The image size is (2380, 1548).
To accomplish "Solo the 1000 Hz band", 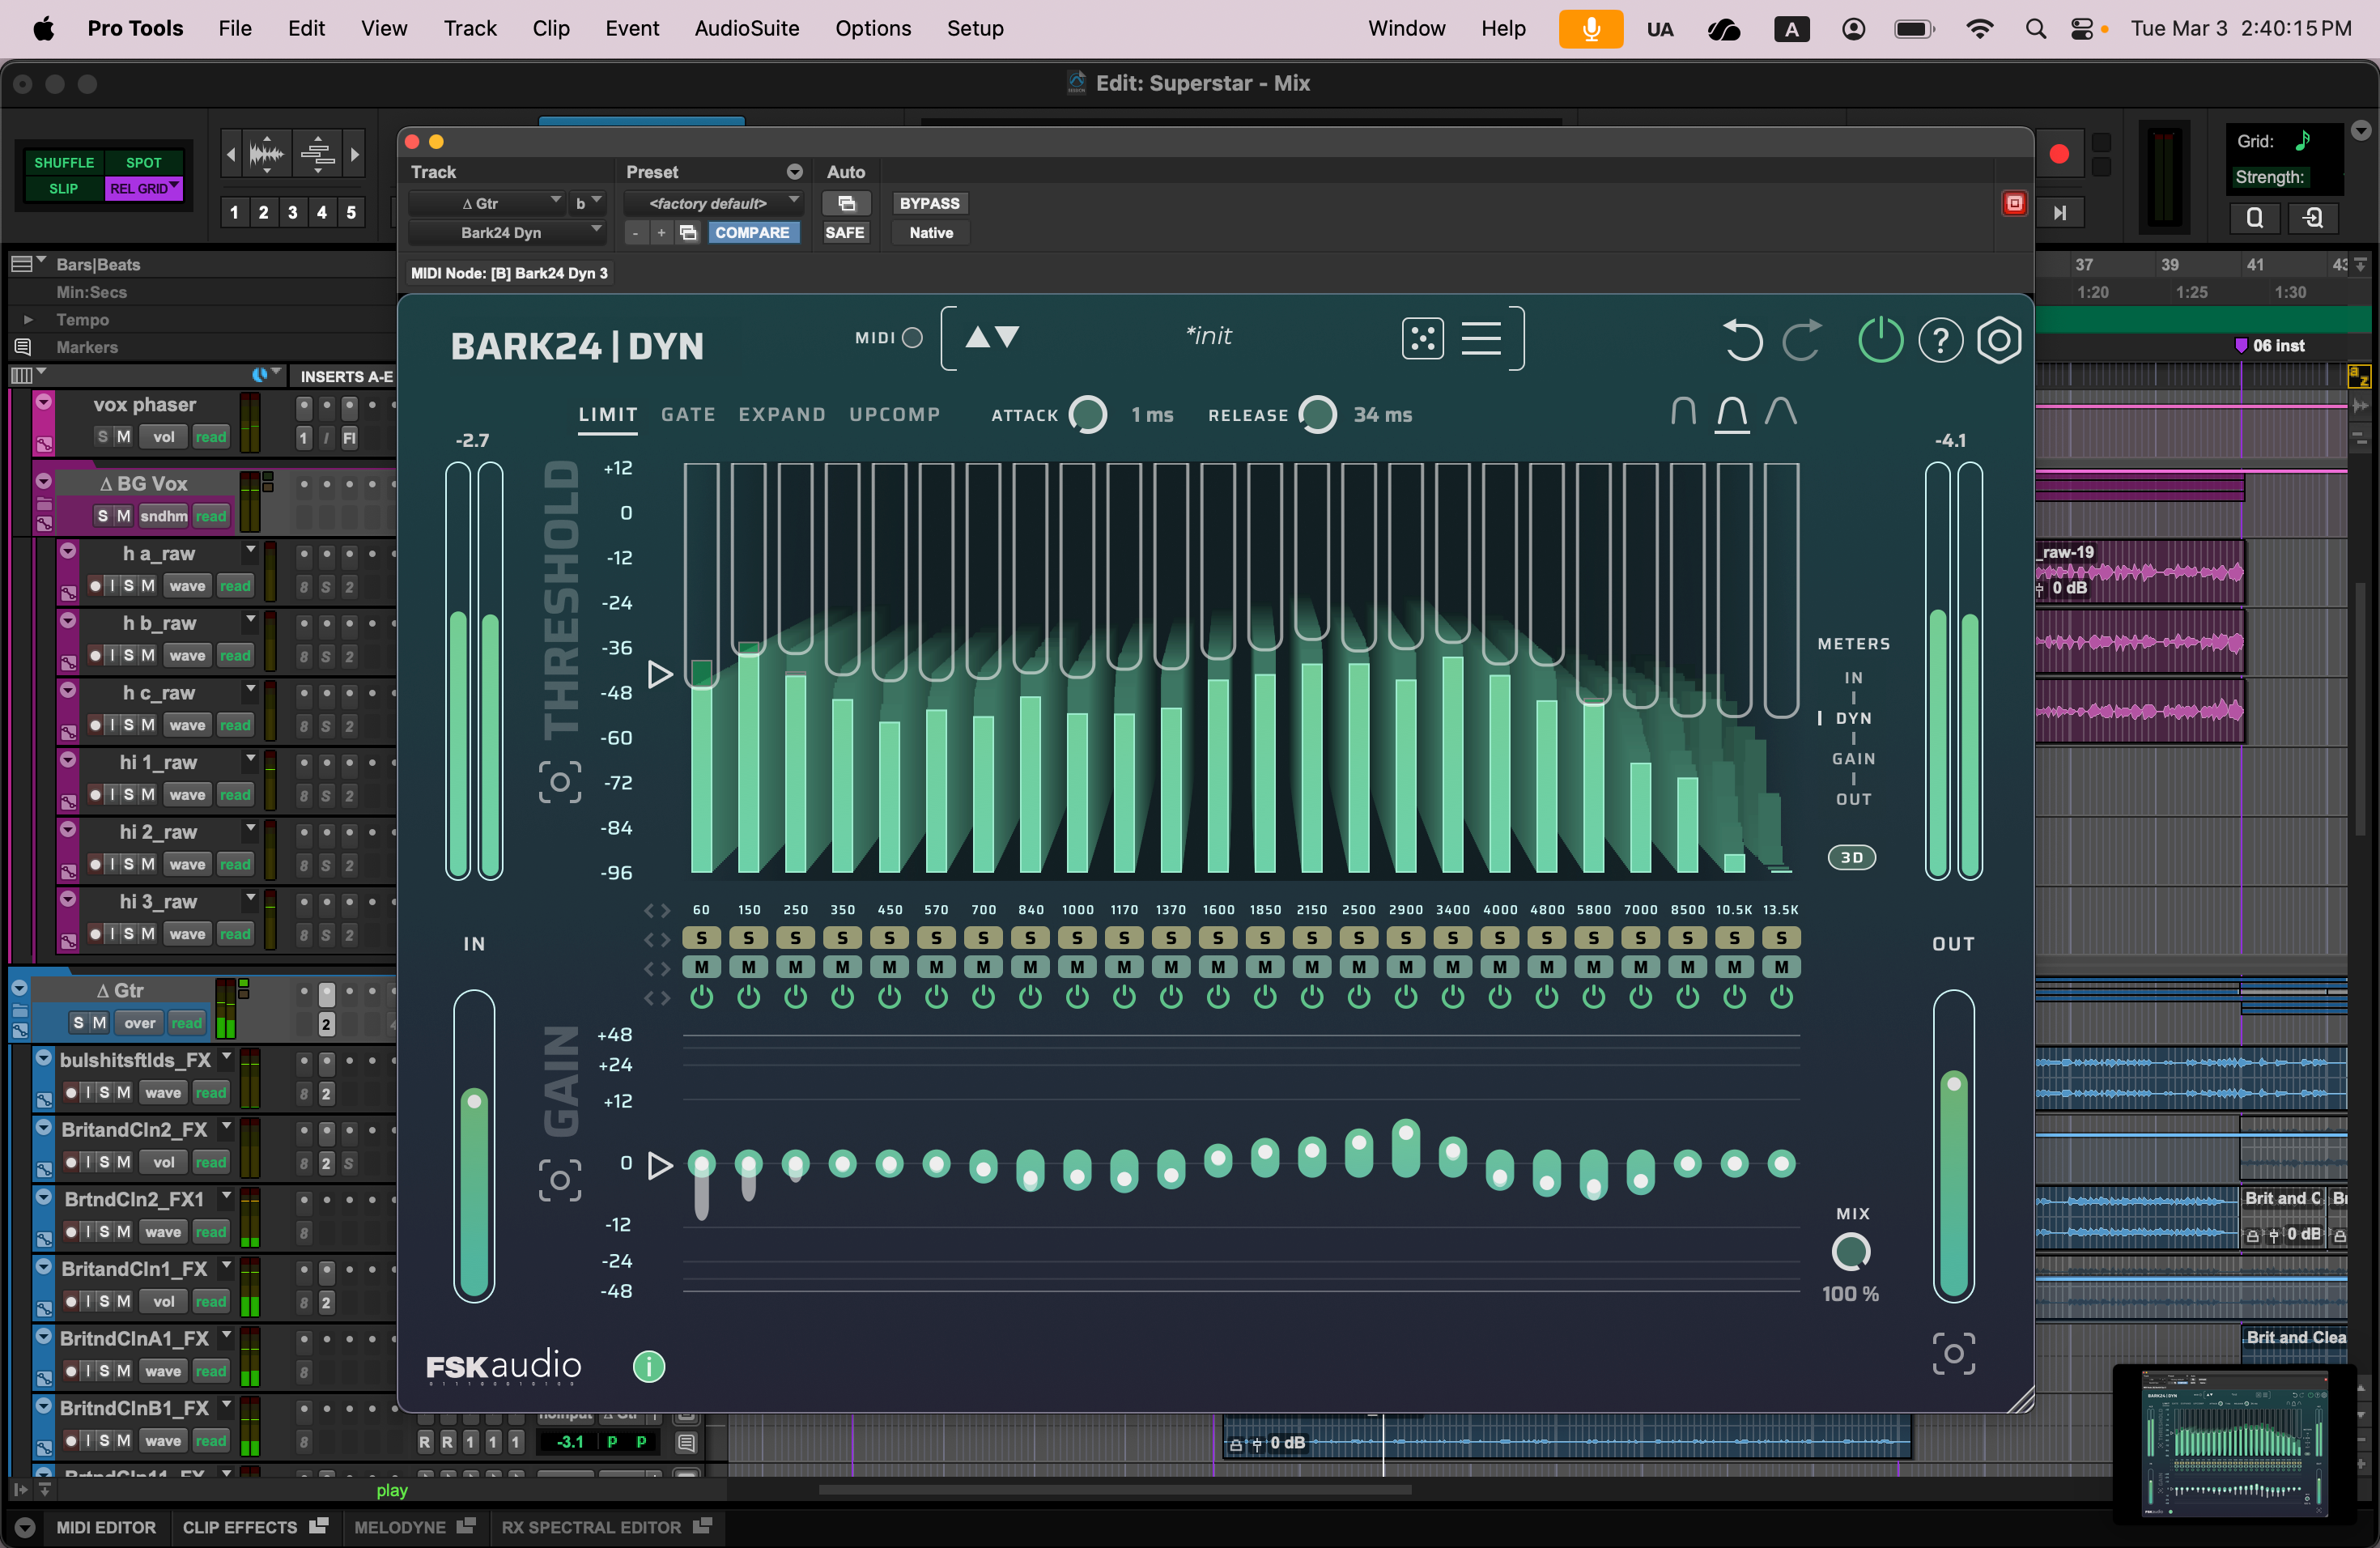I will pyautogui.click(x=1077, y=938).
